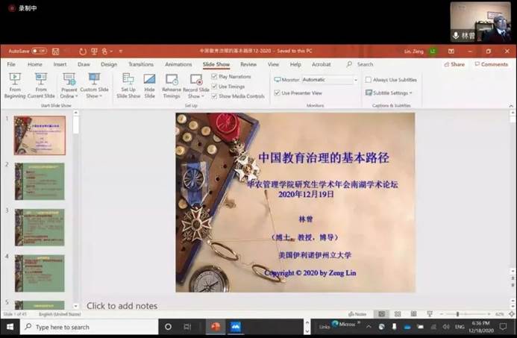This screenshot has width=517, height=338.
Task: Open the Design ribbon tab
Action: coord(109,65)
